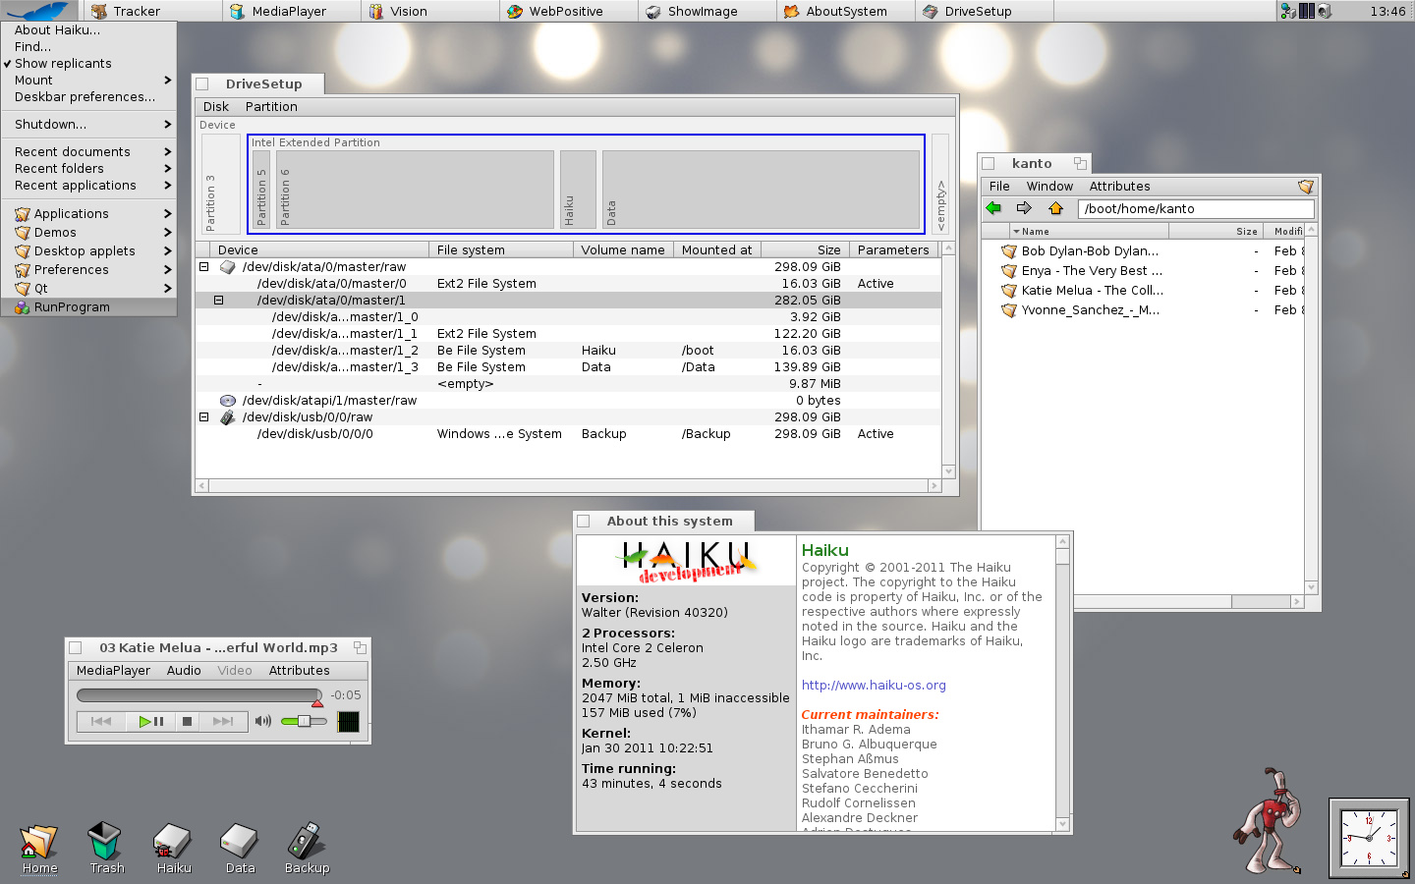The height and width of the screenshot is (884, 1415).
Task: Open the Audio menu in MediaPlayer
Action: click(x=184, y=670)
